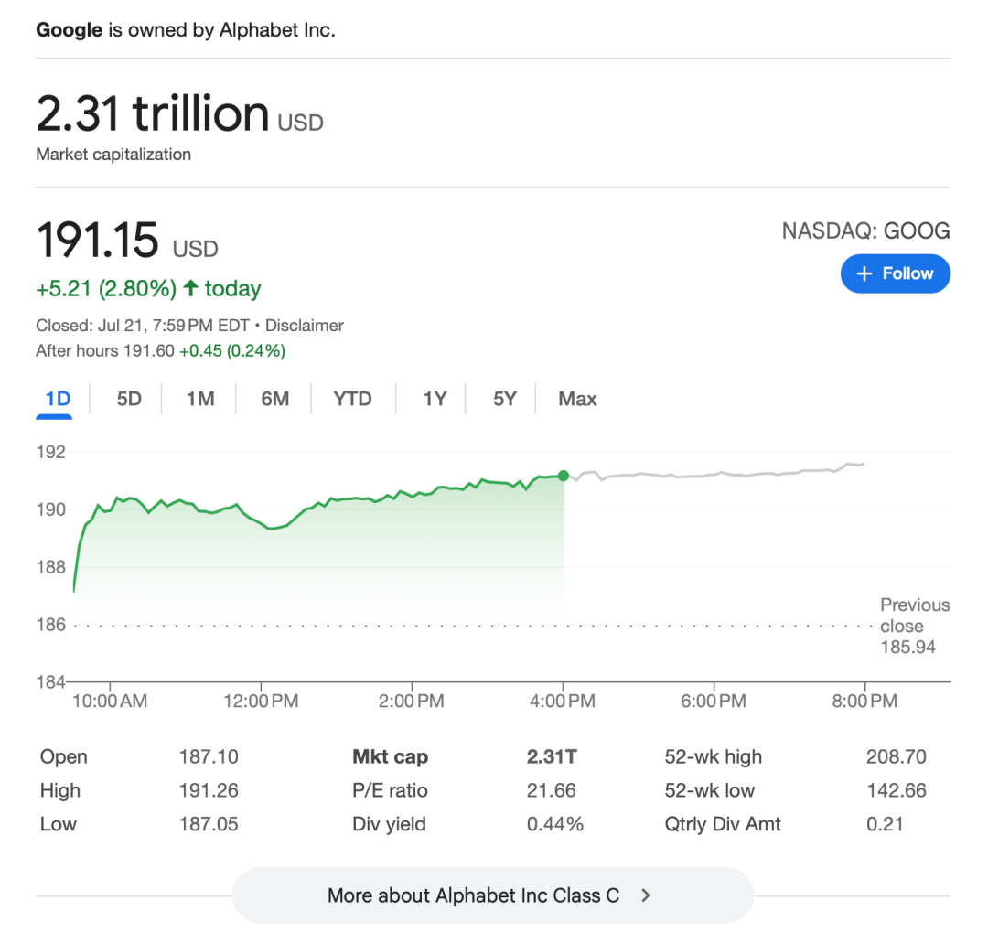Open the 6M chart tab
The height and width of the screenshot is (943, 988).
coord(275,399)
